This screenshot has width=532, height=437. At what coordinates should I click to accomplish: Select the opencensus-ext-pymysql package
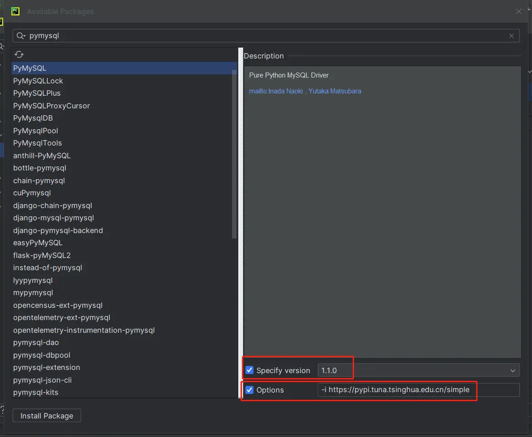[x=124, y=305]
